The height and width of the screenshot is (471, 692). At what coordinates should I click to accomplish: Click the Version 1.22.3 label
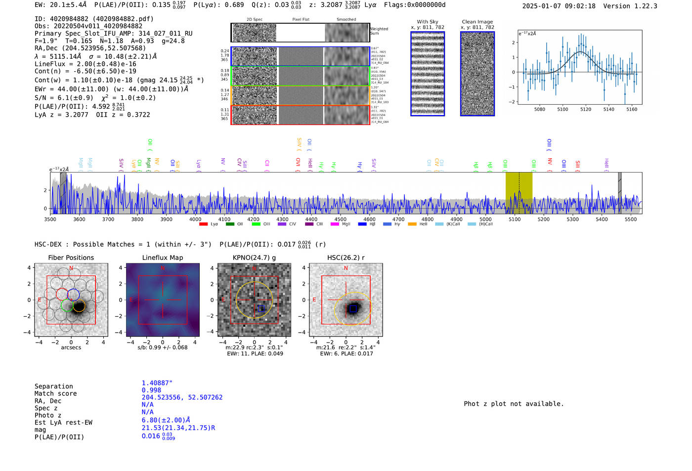point(630,6)
